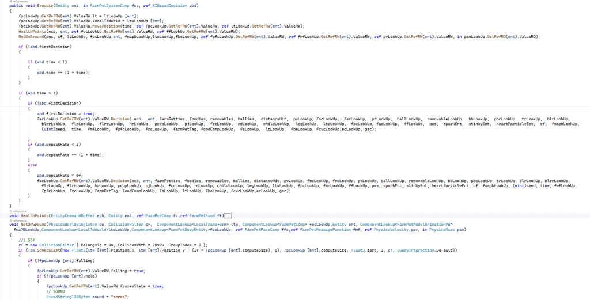The height and width of the screenshot is (300, 590).
Task: Place cursor on the // SOUND comment
Action: (x=56, y=291)
